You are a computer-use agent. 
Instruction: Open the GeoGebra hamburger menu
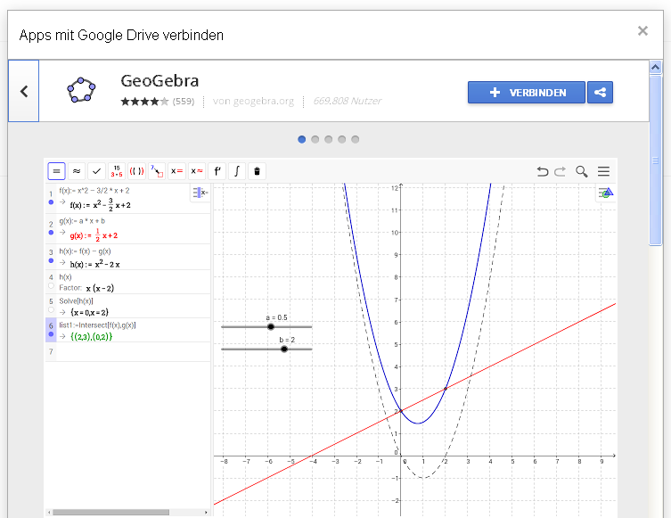tap(603, 172)
